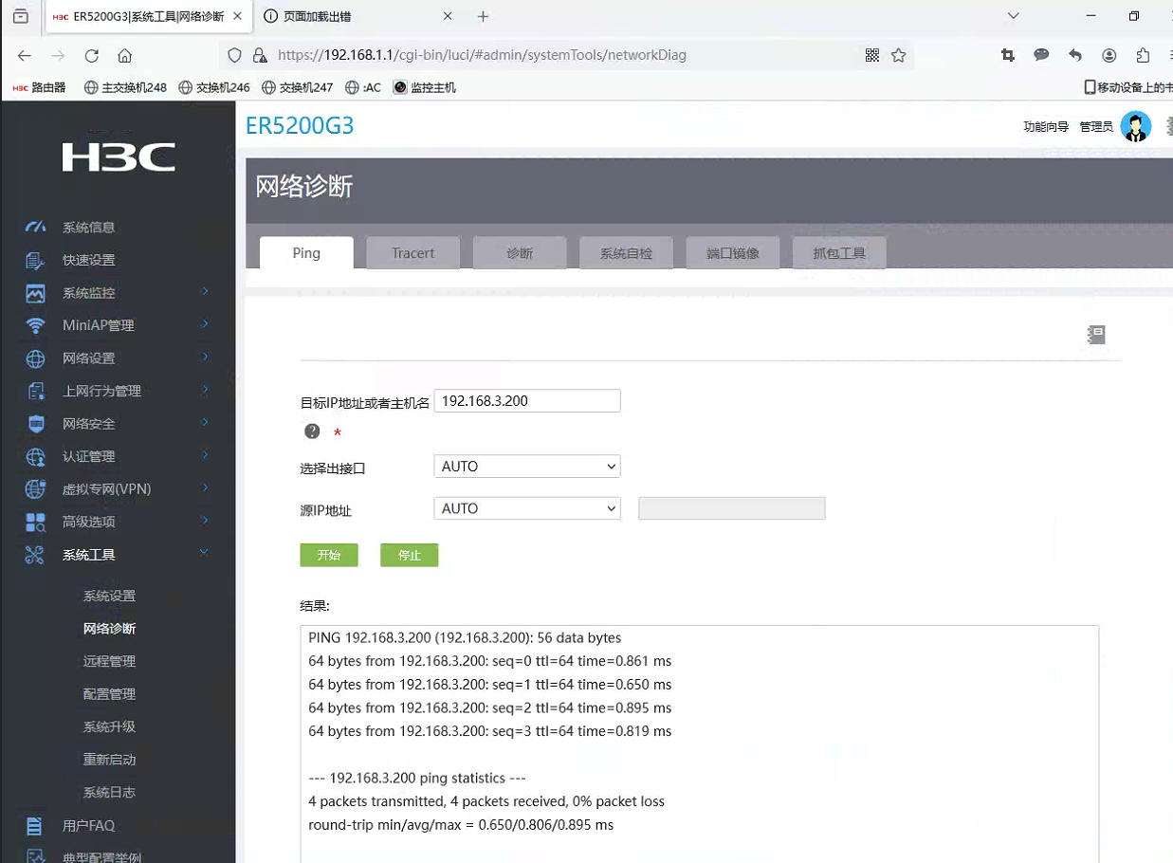1173x863 pixels.
Task: Expand 网络安全 with its chevron
Action: coord(205,423)
